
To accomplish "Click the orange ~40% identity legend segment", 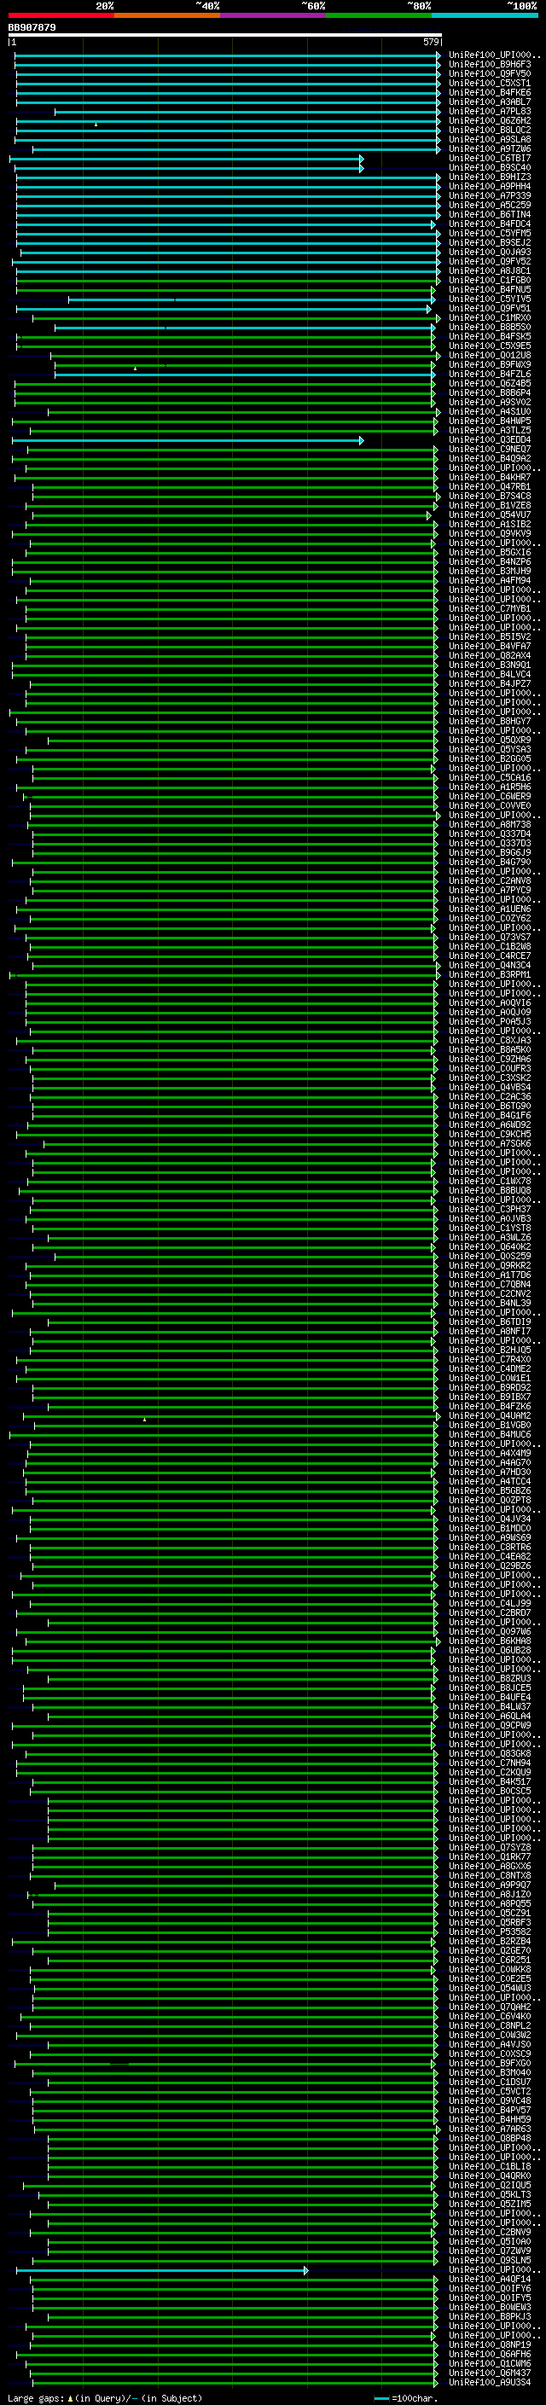I will [167, 15].
